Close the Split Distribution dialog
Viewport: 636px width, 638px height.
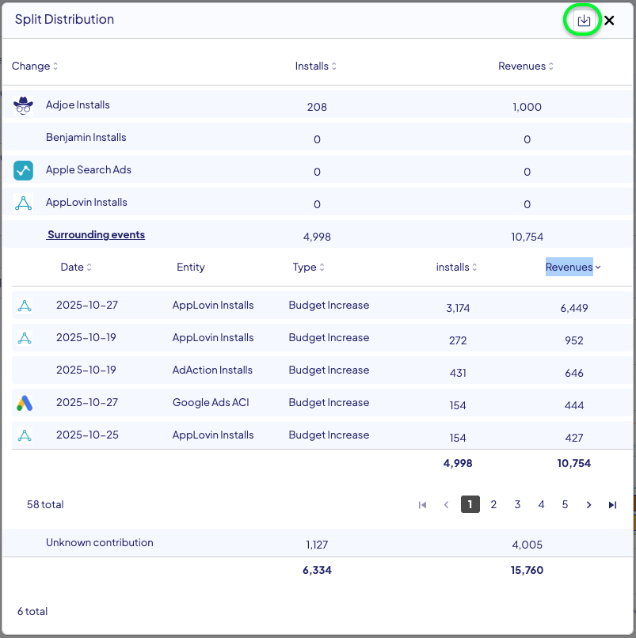pyautogui.click(x=609, y=21)
